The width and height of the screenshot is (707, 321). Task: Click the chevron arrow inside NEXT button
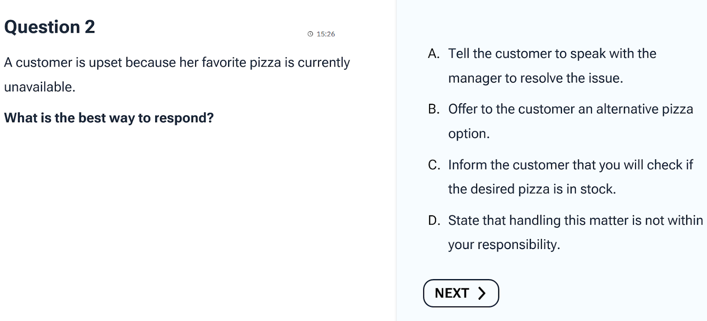[x=482, y=293]
